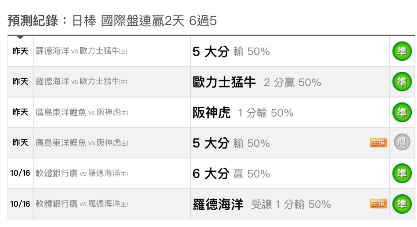Screen dimensions: 417x227
Task: Click orange 主推 badge on 5 大分 Hiroshima row
Action: point(379,143)
